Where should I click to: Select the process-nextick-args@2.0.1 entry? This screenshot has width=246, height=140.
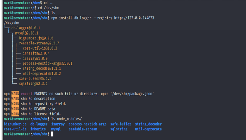pos(47,63)
